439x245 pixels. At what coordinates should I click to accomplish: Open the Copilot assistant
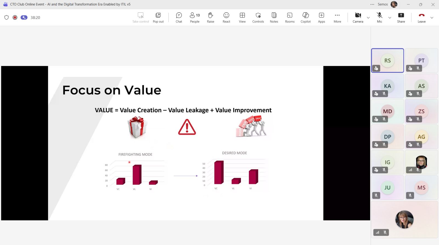tap(305, 18)
